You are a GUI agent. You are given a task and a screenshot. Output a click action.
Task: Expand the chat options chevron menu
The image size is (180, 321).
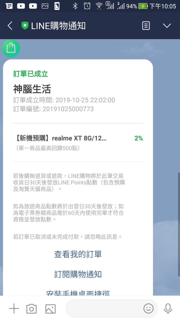(167, 26)
